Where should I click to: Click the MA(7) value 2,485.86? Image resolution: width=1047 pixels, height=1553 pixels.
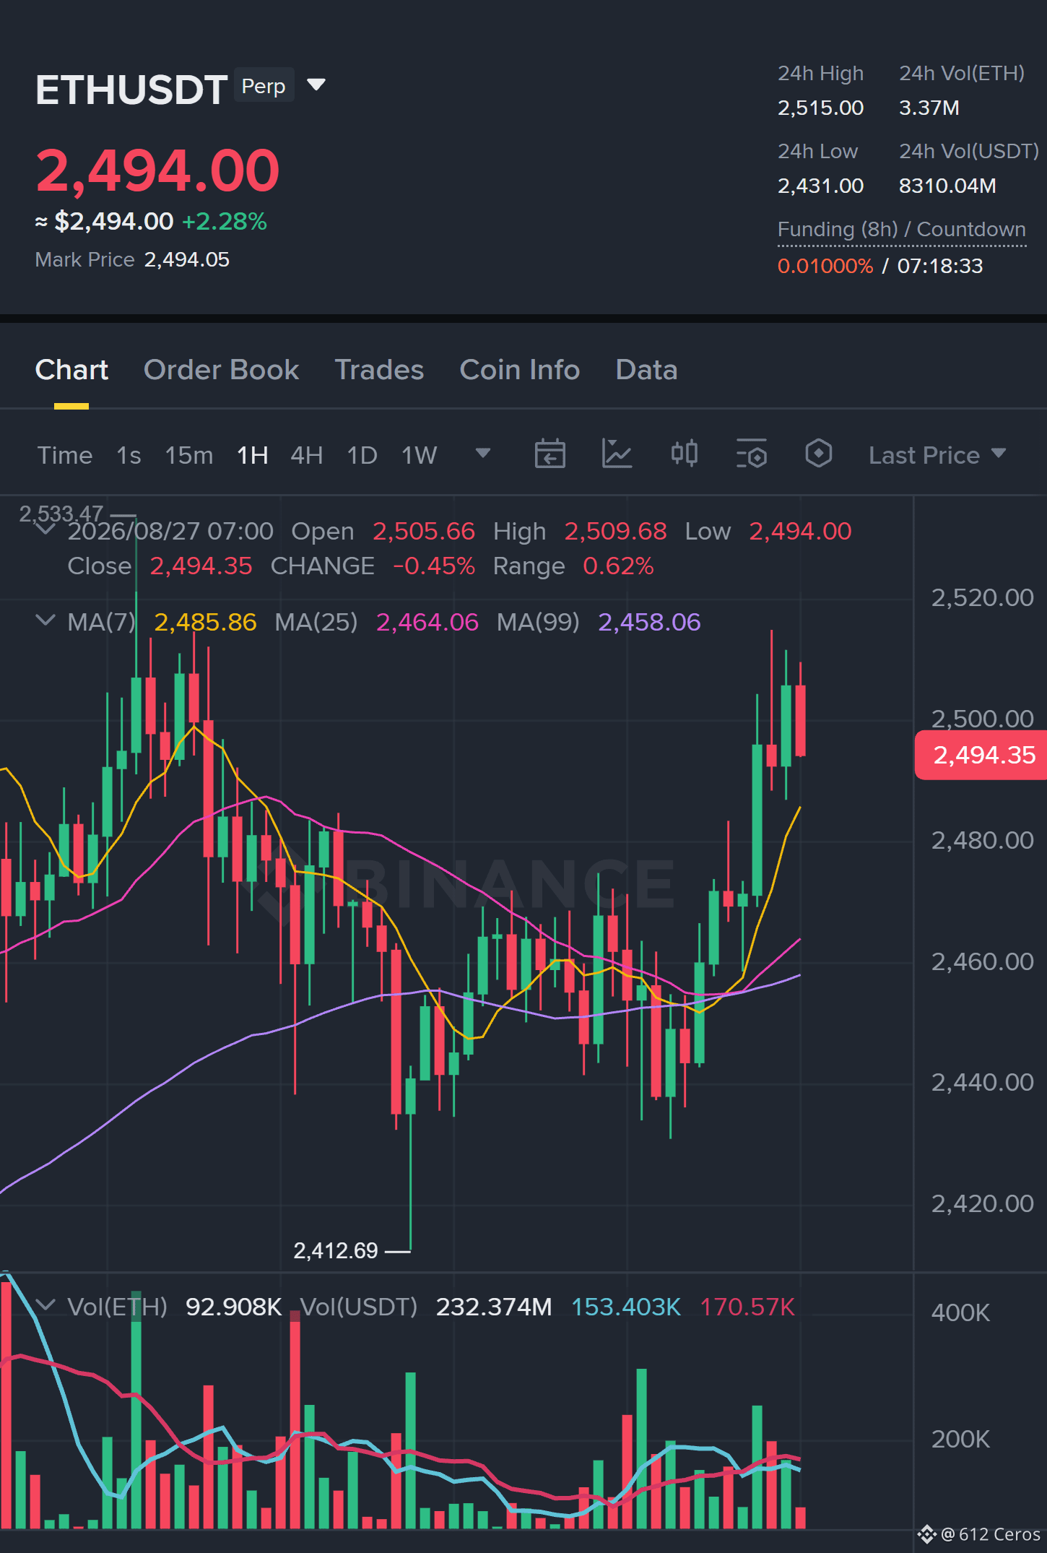pyautogui.click(x=206, y=622)
